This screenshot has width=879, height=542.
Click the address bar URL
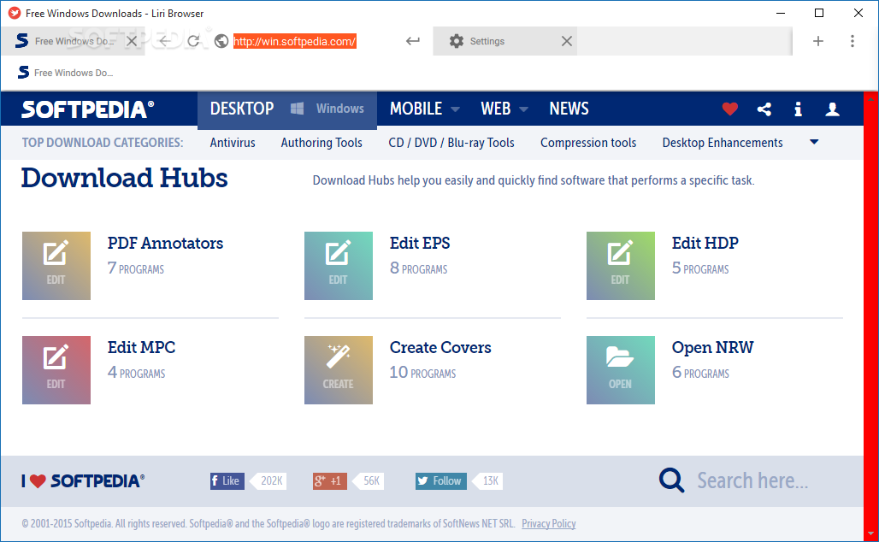pyautogui.click(x=295, y=41)
